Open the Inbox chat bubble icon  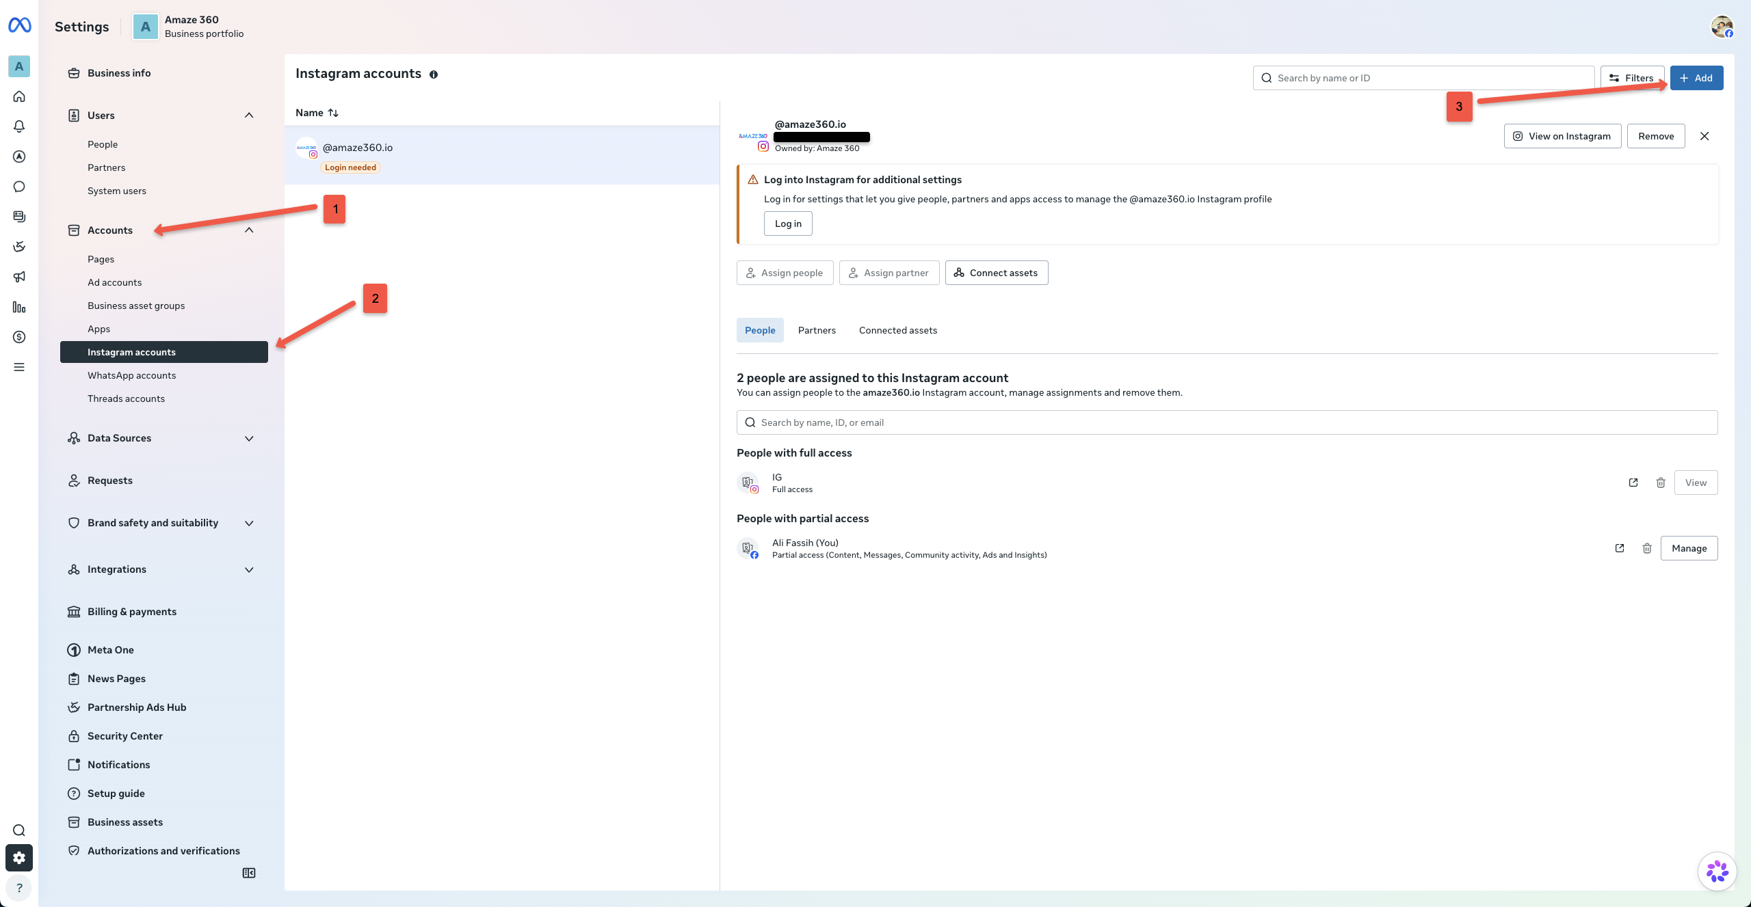(x=19, y=187)
